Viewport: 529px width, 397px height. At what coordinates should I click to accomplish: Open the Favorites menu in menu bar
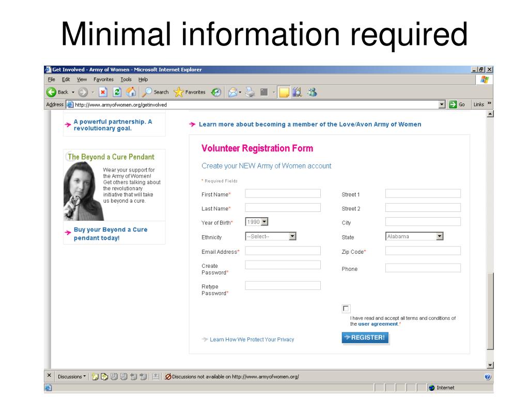click(103, 80)
